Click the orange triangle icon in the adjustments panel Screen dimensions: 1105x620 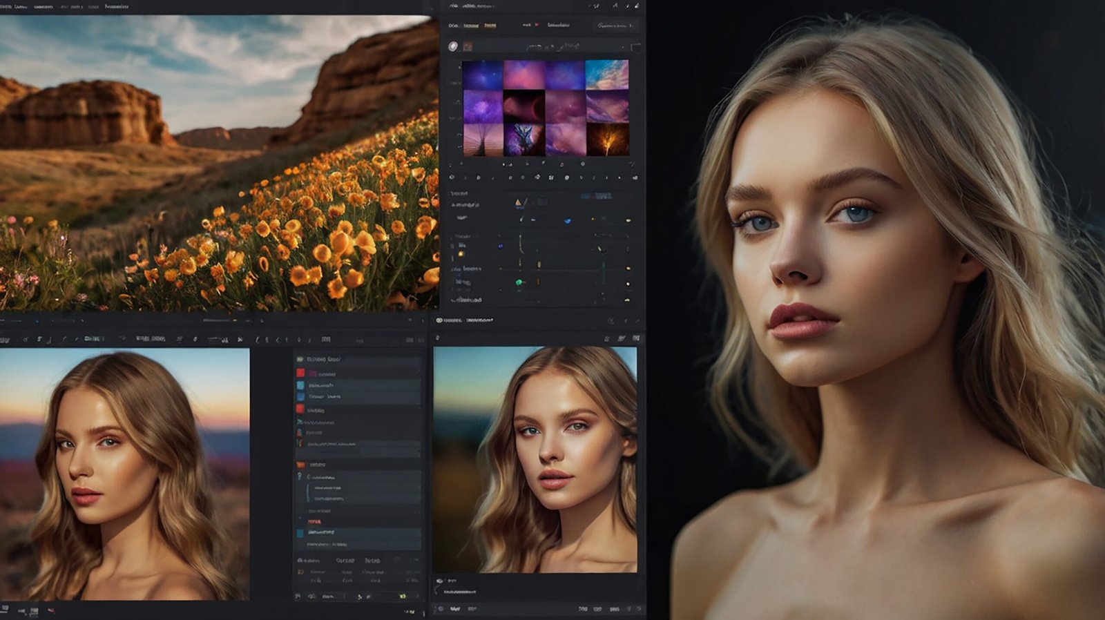click(518, 202)
